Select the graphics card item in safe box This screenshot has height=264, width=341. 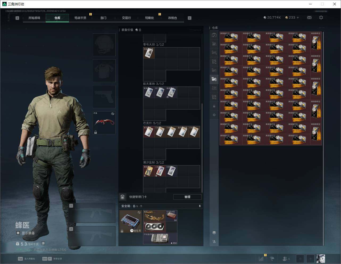click(x=155, y=227)
